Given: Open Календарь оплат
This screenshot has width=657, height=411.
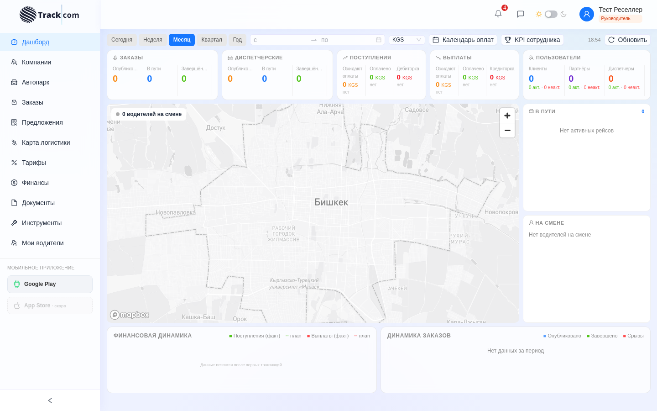Looking at the screenshot, I should pyautogui.click(x=463, y=40).
